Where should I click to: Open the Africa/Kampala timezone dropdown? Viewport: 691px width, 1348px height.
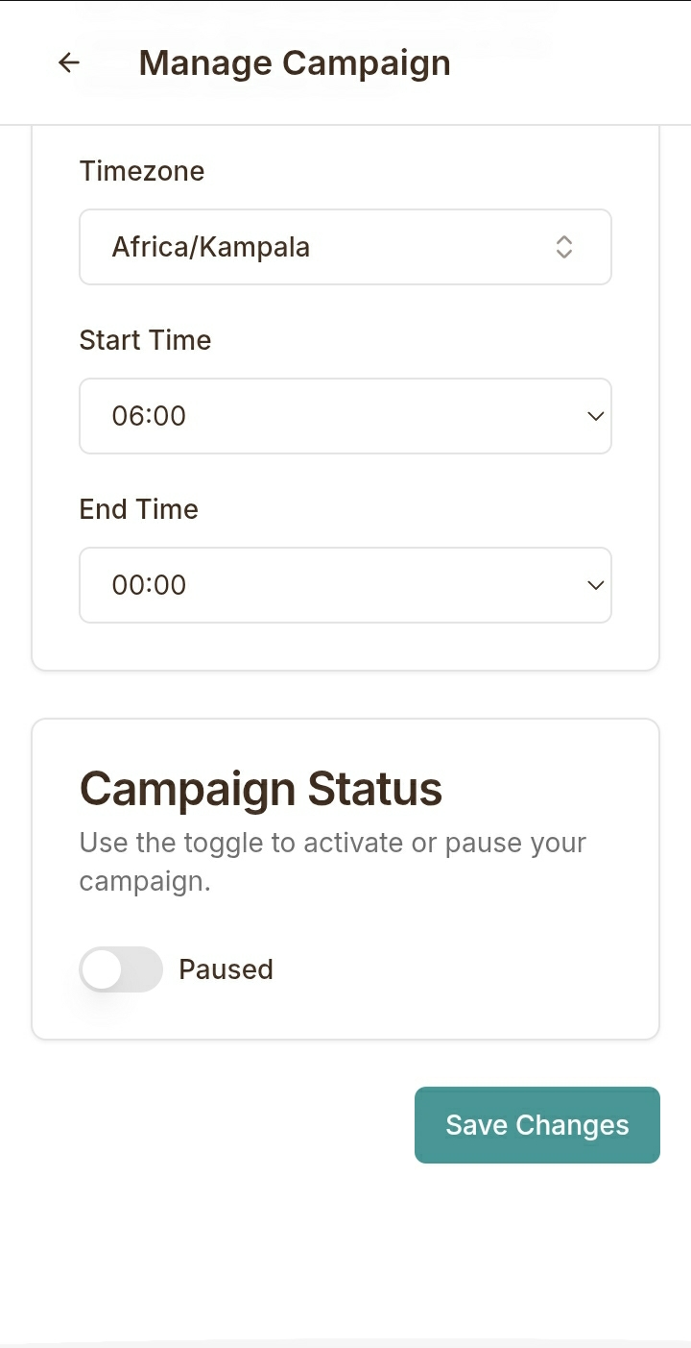pos(345,247)
